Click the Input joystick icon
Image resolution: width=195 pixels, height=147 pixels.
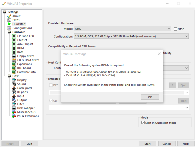pos(14,96)
